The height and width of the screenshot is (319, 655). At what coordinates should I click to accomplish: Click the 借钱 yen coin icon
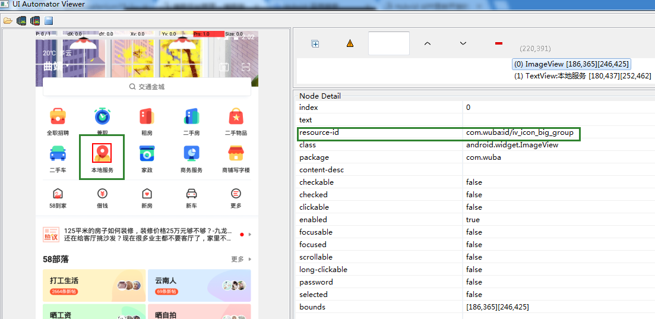click(102, 194)
